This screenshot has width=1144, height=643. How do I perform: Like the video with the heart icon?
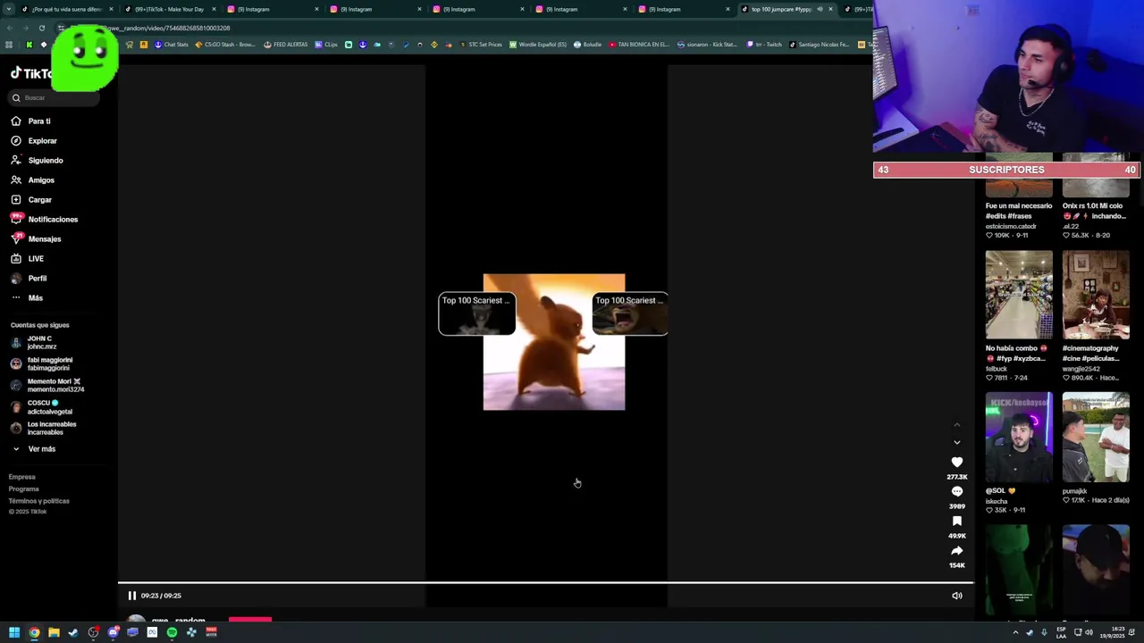tap(956, 462)
